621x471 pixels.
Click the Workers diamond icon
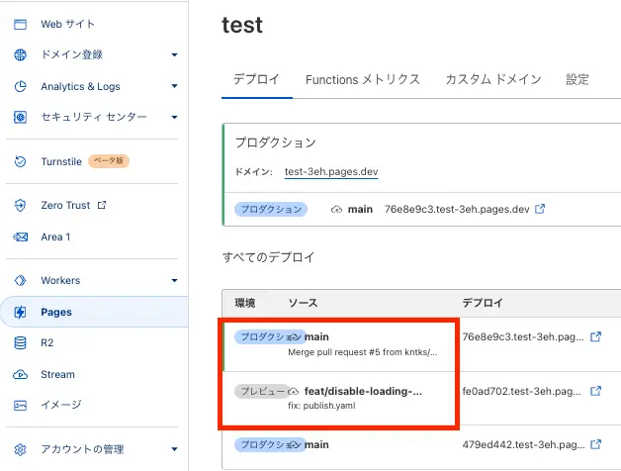20,280
